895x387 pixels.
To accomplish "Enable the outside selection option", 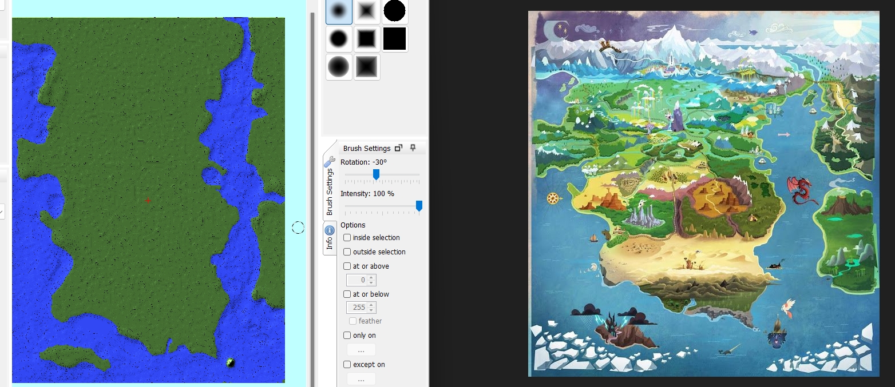I will [x=347, y=252].
